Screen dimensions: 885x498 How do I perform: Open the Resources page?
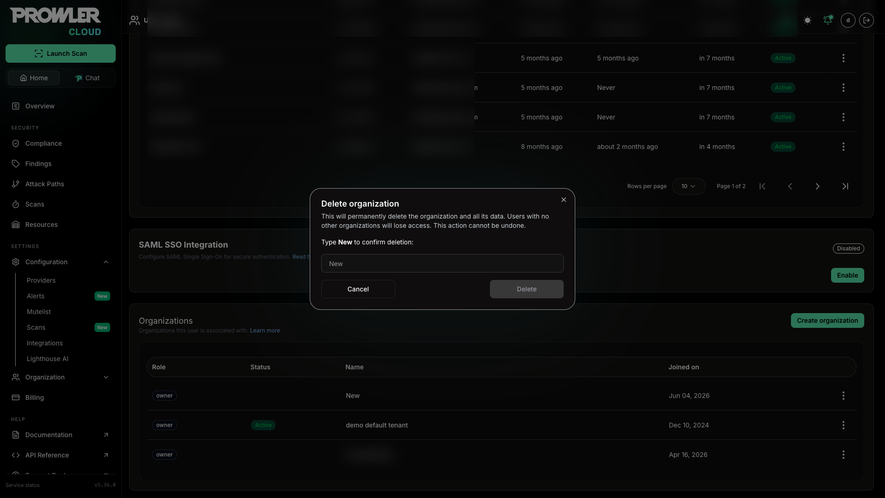(41, 225)
